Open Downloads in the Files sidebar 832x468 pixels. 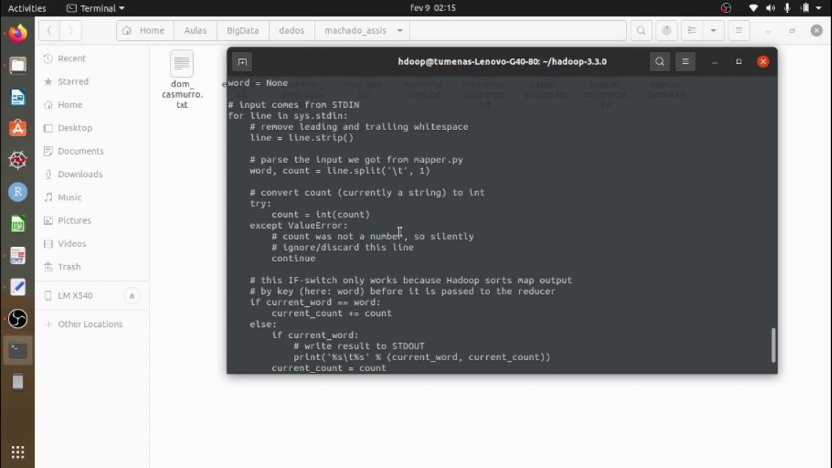tap(92, 174)
